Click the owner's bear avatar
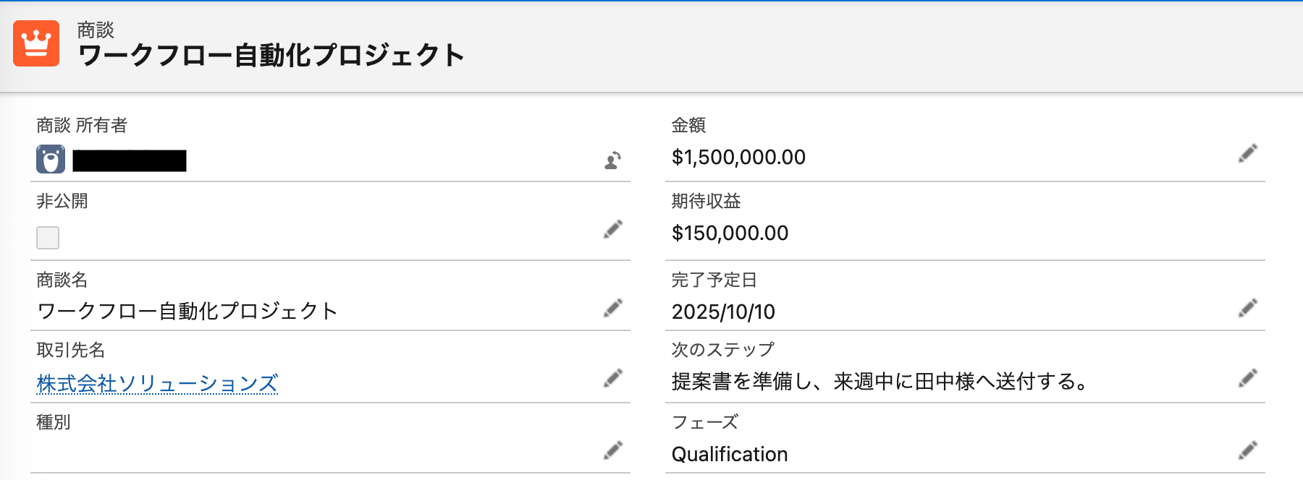Viewport: 1303px width, 480px height. coord(51,159)
